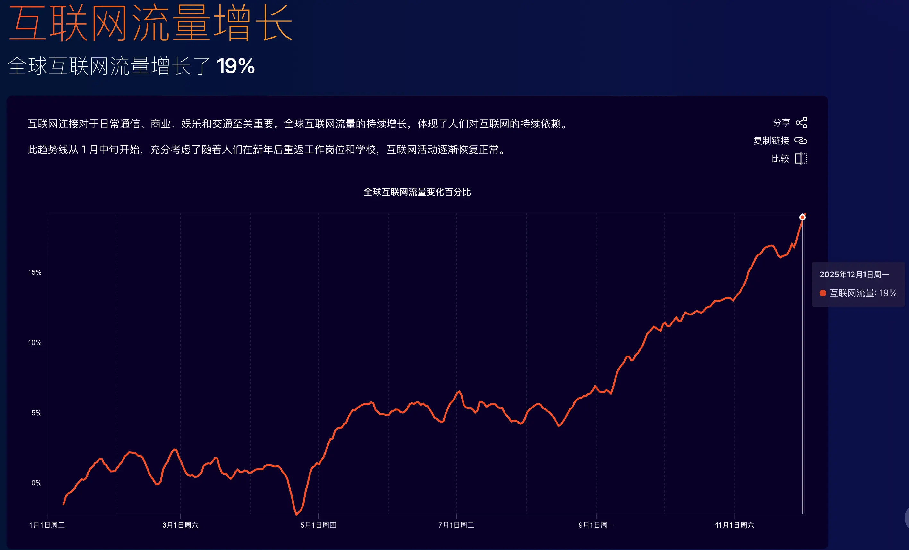
Task: Click the chart title 全球互联网流量变化百分比
Action: (x=417, y=192)
